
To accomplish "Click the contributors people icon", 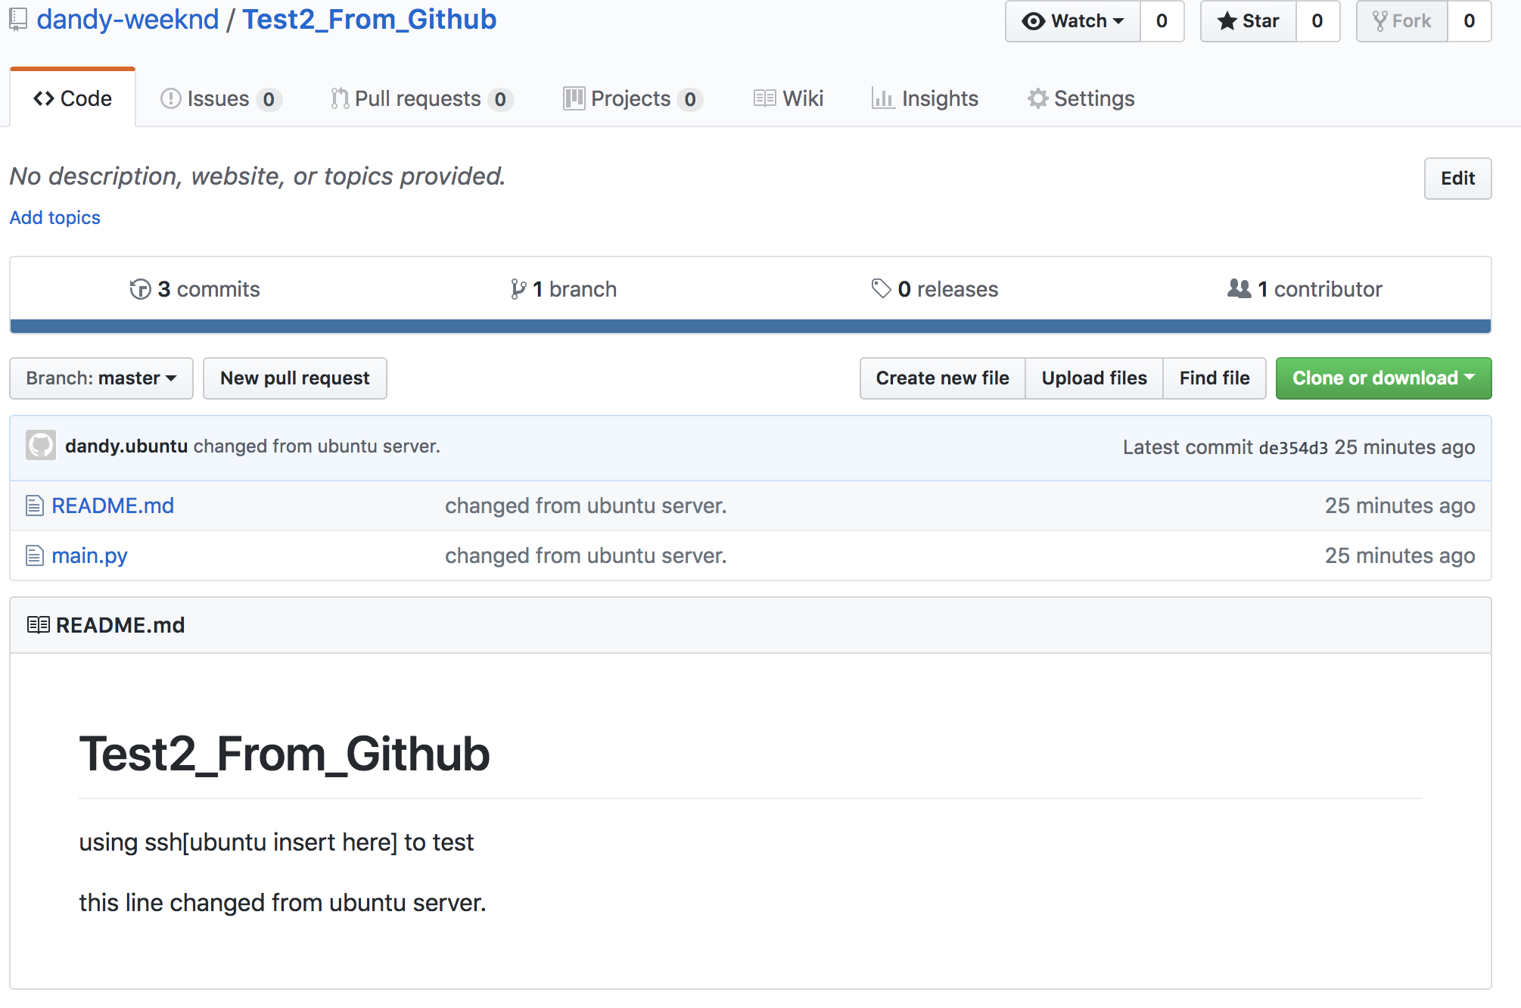I will pos(1239,288).
